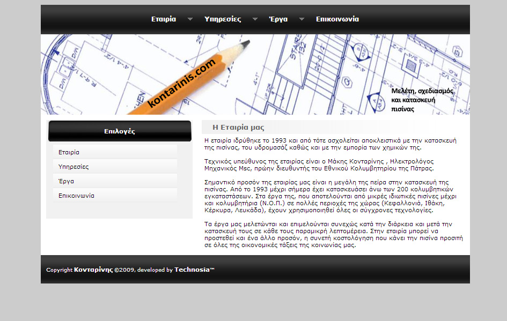Click the Επιλογές sidebar header
This screenshot has width=507, height=321.
pyautogui.click(x=120, y=131)
